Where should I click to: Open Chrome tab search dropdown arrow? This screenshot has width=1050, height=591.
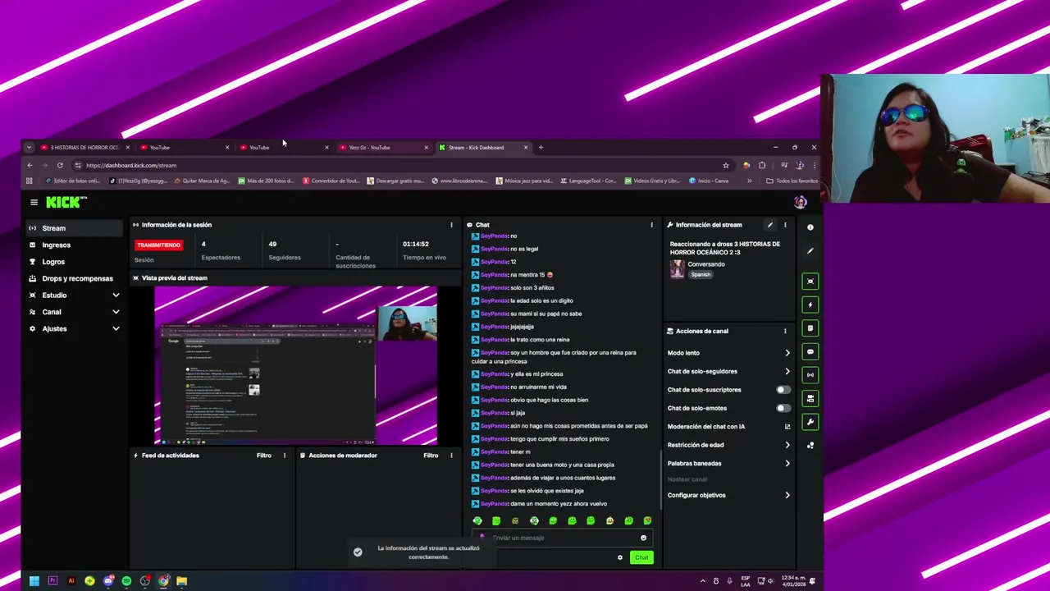(29, 148)
